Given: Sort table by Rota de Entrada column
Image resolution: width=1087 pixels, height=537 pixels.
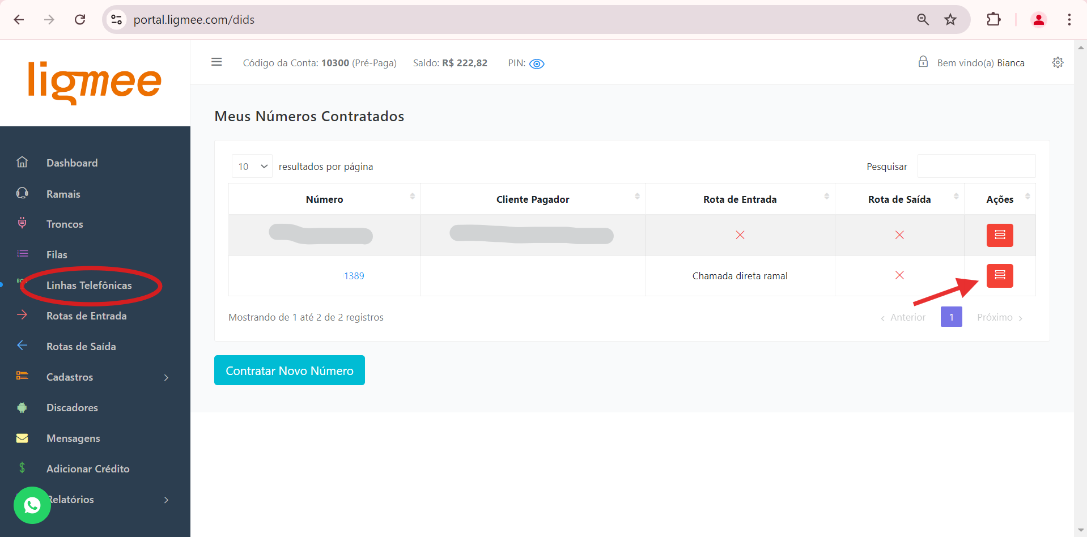Looking at the screenshot, I should 740,199.
